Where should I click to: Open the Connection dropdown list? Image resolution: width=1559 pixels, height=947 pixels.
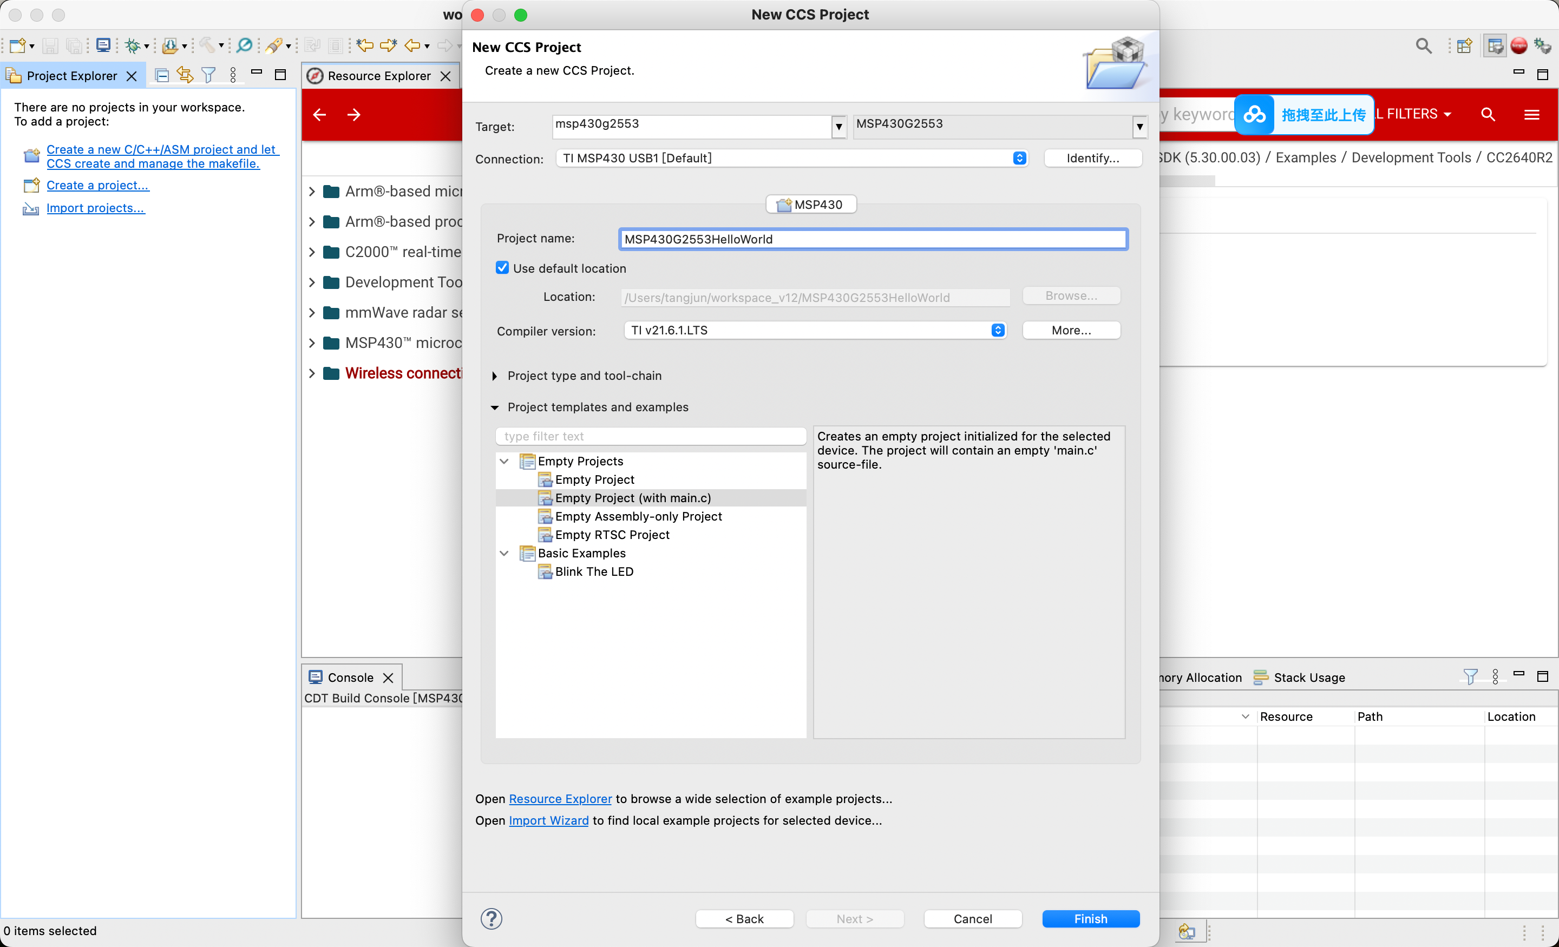791,158
